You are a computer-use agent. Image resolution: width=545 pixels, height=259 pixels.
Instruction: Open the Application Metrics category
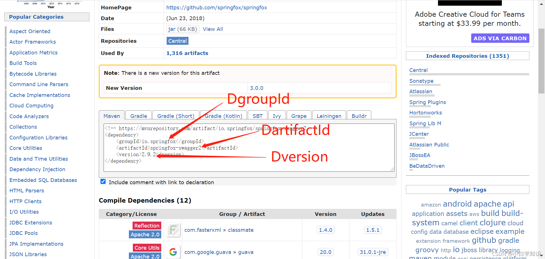coord(33,53)
